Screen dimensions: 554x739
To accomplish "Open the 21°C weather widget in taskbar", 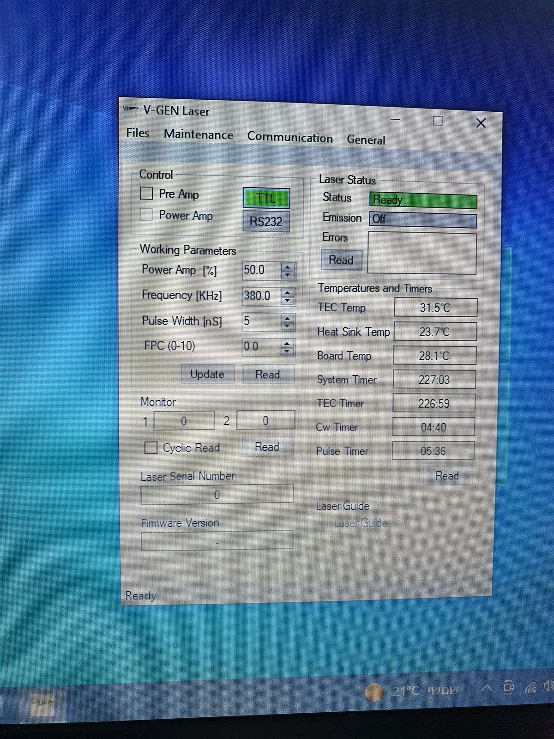I will coord(412,691).
